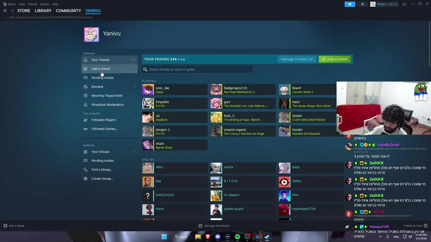Image resolution: width=431 pixels, height=242 pixels.
Task: Open the Steam announcements megaphone button
Action: coord(350,4)
